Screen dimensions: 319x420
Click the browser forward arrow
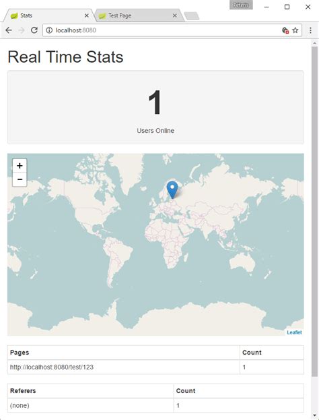tap(22, 30)
